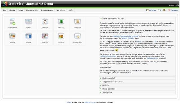The width and height of the screenshot is (180, 104).
Task: Click the red Abmelden logout icon
Action: (169, 10)
